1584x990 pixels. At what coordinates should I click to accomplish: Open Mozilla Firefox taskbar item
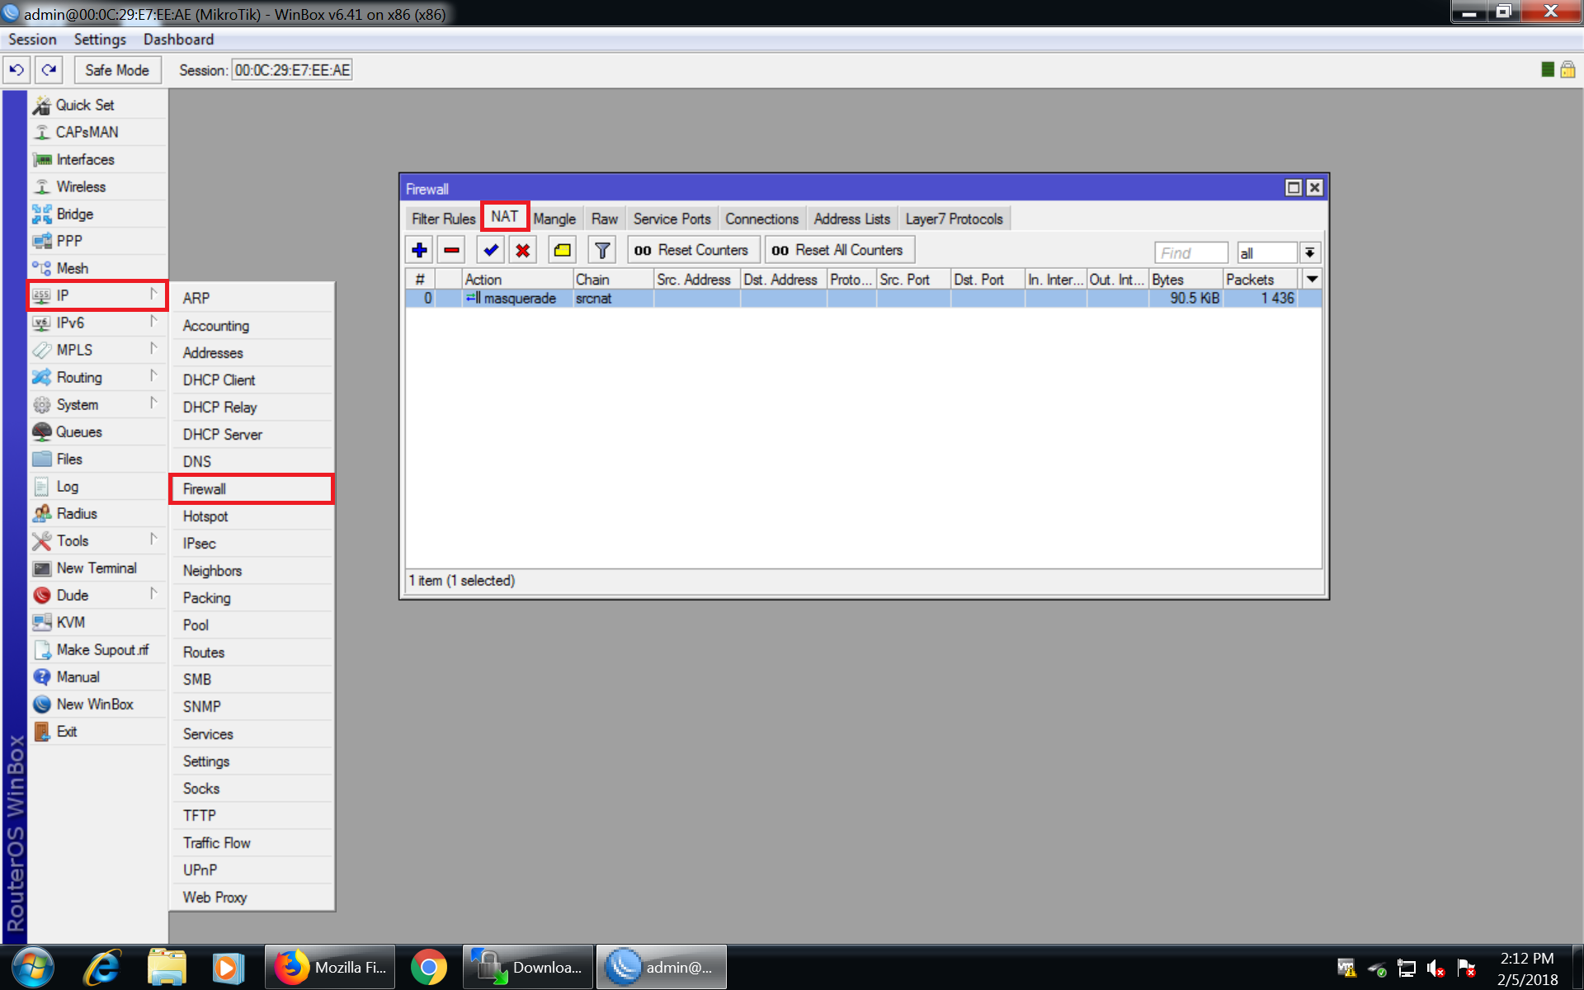(x=330, y=967)
